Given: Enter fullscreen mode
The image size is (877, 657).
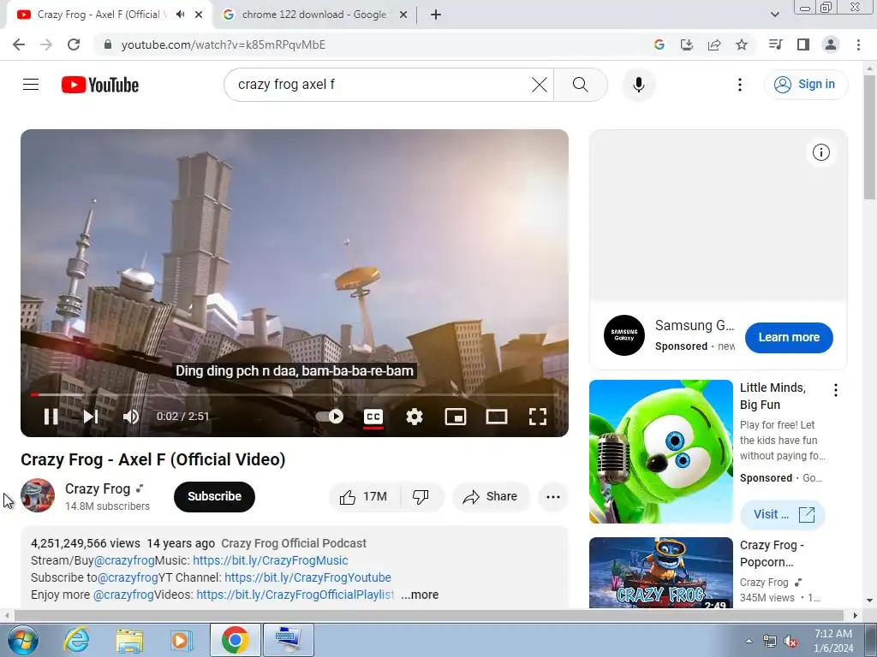Looking at the screenshot, I should 538,417.
